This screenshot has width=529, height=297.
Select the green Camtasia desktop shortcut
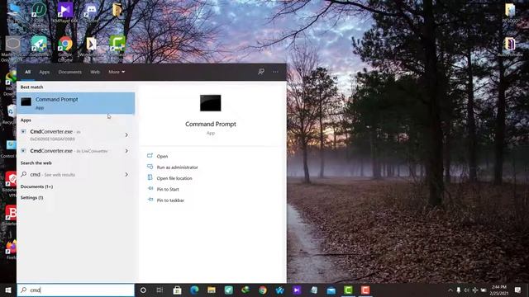(x=117, y=47)
